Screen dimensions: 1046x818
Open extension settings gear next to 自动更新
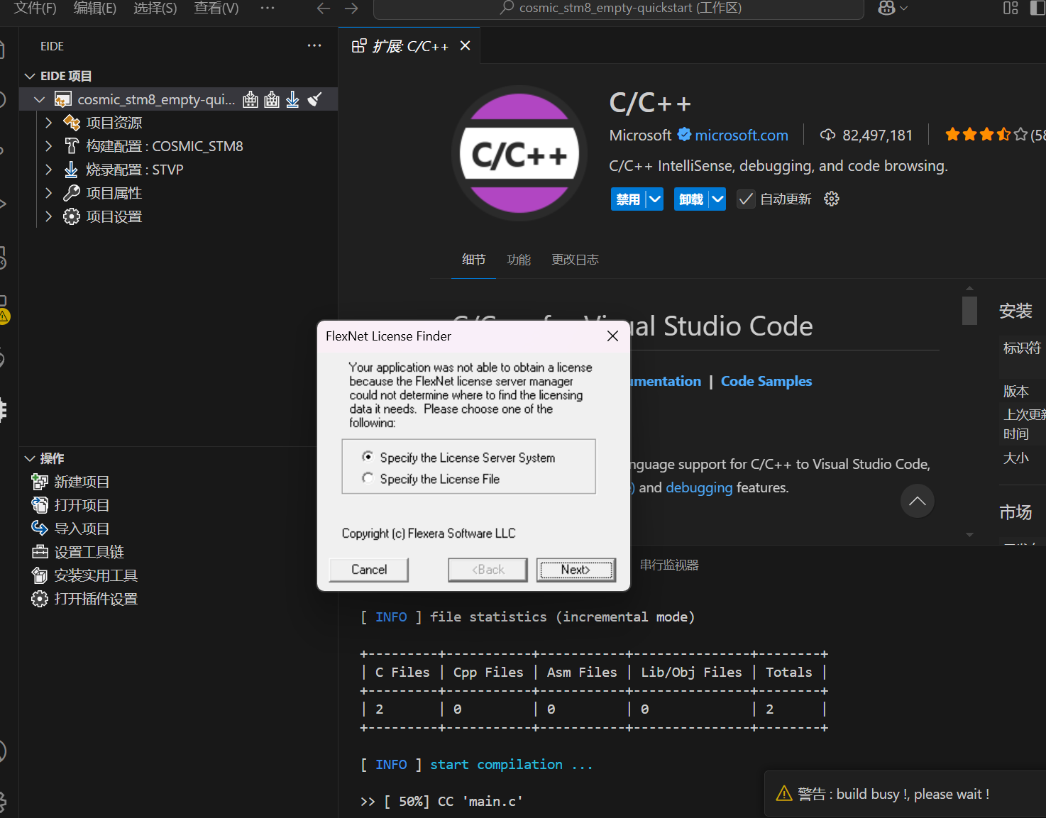832,199
